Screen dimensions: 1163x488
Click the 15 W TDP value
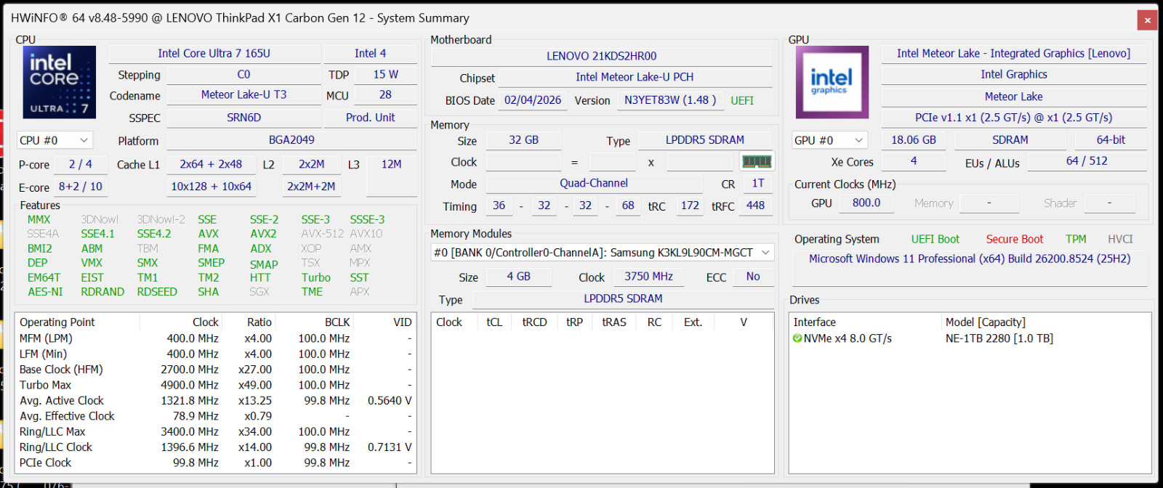tap(386, 75)
